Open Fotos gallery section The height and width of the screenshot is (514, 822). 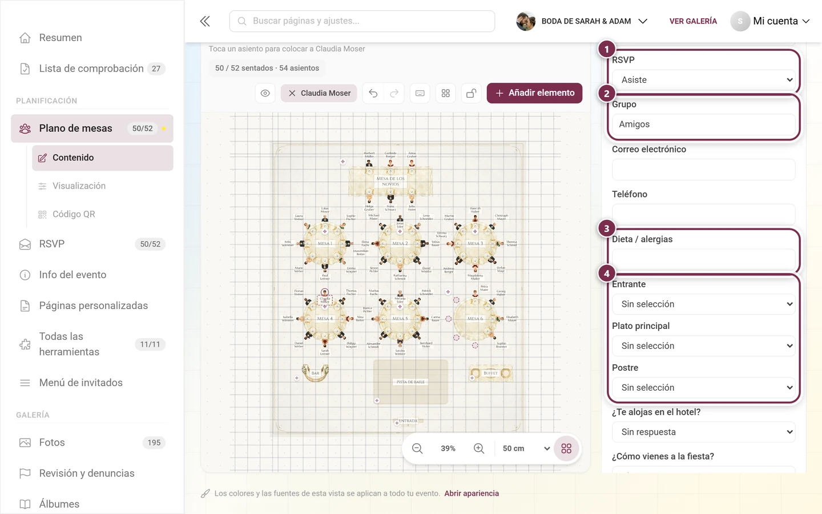[x=92, y=443]
